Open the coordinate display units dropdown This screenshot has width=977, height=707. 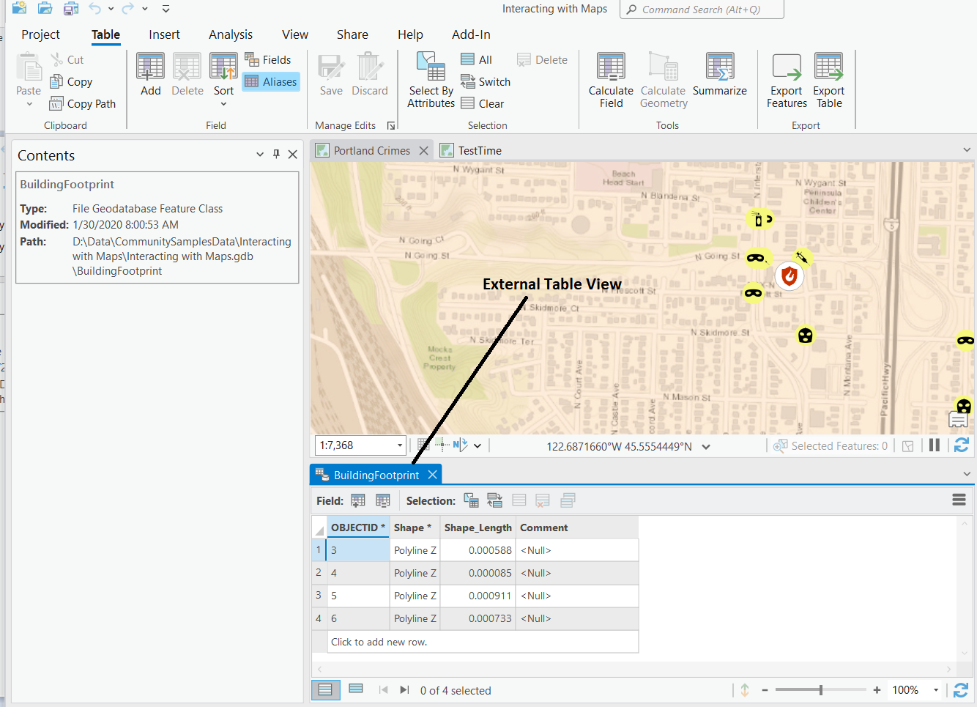pyautogui.click(x=706, y=447)
